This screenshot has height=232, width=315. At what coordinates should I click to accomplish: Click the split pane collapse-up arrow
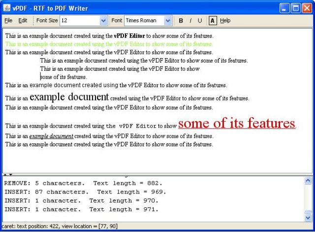click(x=5, y=174)
